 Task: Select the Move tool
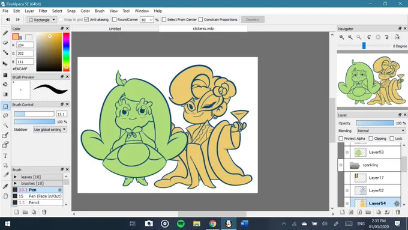(5, 64)
